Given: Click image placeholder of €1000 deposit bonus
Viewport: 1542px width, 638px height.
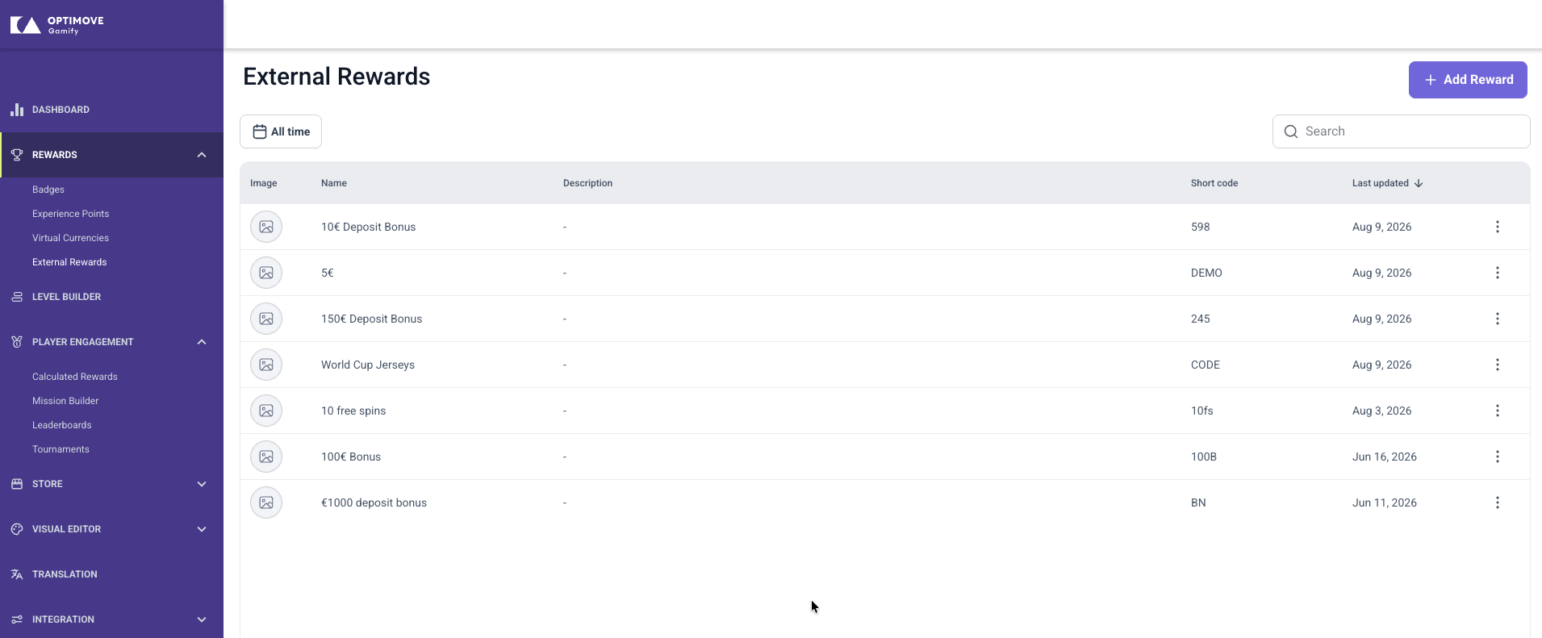Looking at the screenshot, I should pos(266,502).
